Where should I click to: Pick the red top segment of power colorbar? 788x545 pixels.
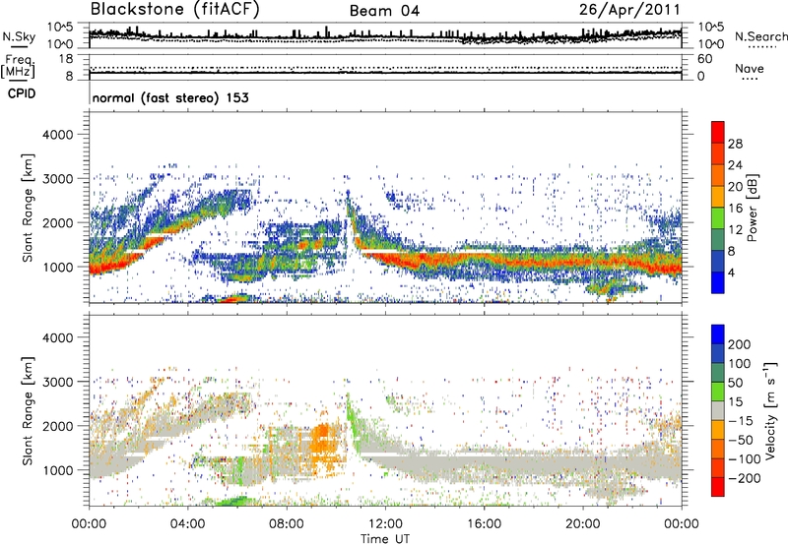pos(718,133)
